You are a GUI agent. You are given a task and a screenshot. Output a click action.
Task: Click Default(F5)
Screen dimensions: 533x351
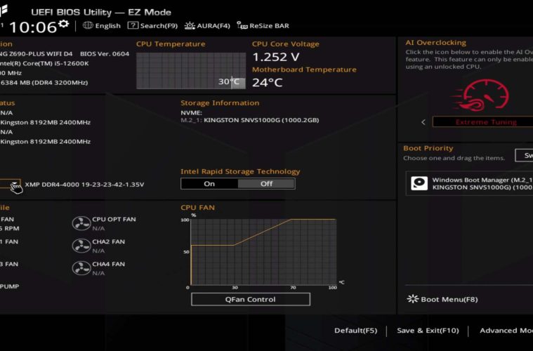pyautogui.click(x=355, y=330)
